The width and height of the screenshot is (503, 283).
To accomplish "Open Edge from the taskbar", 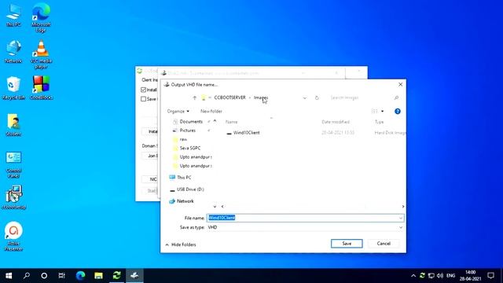I will click(80, 276).
